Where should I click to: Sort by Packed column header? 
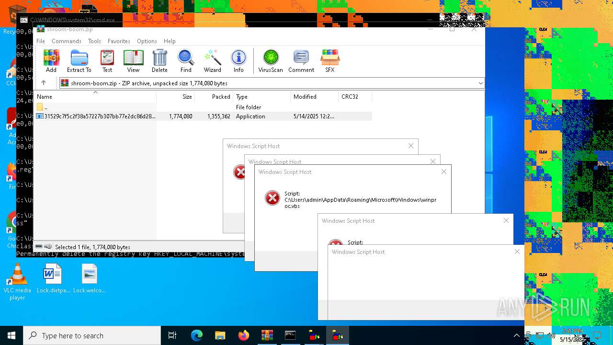(214, 97)
